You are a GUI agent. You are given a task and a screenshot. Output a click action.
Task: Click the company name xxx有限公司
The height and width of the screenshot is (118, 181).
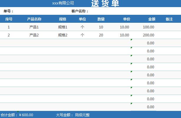click(63, 3)
